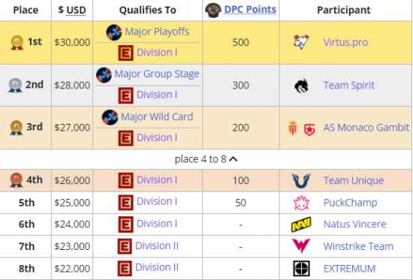Open the DPC Points header link
Screen dimensions: 413x280
pos(250,10)
